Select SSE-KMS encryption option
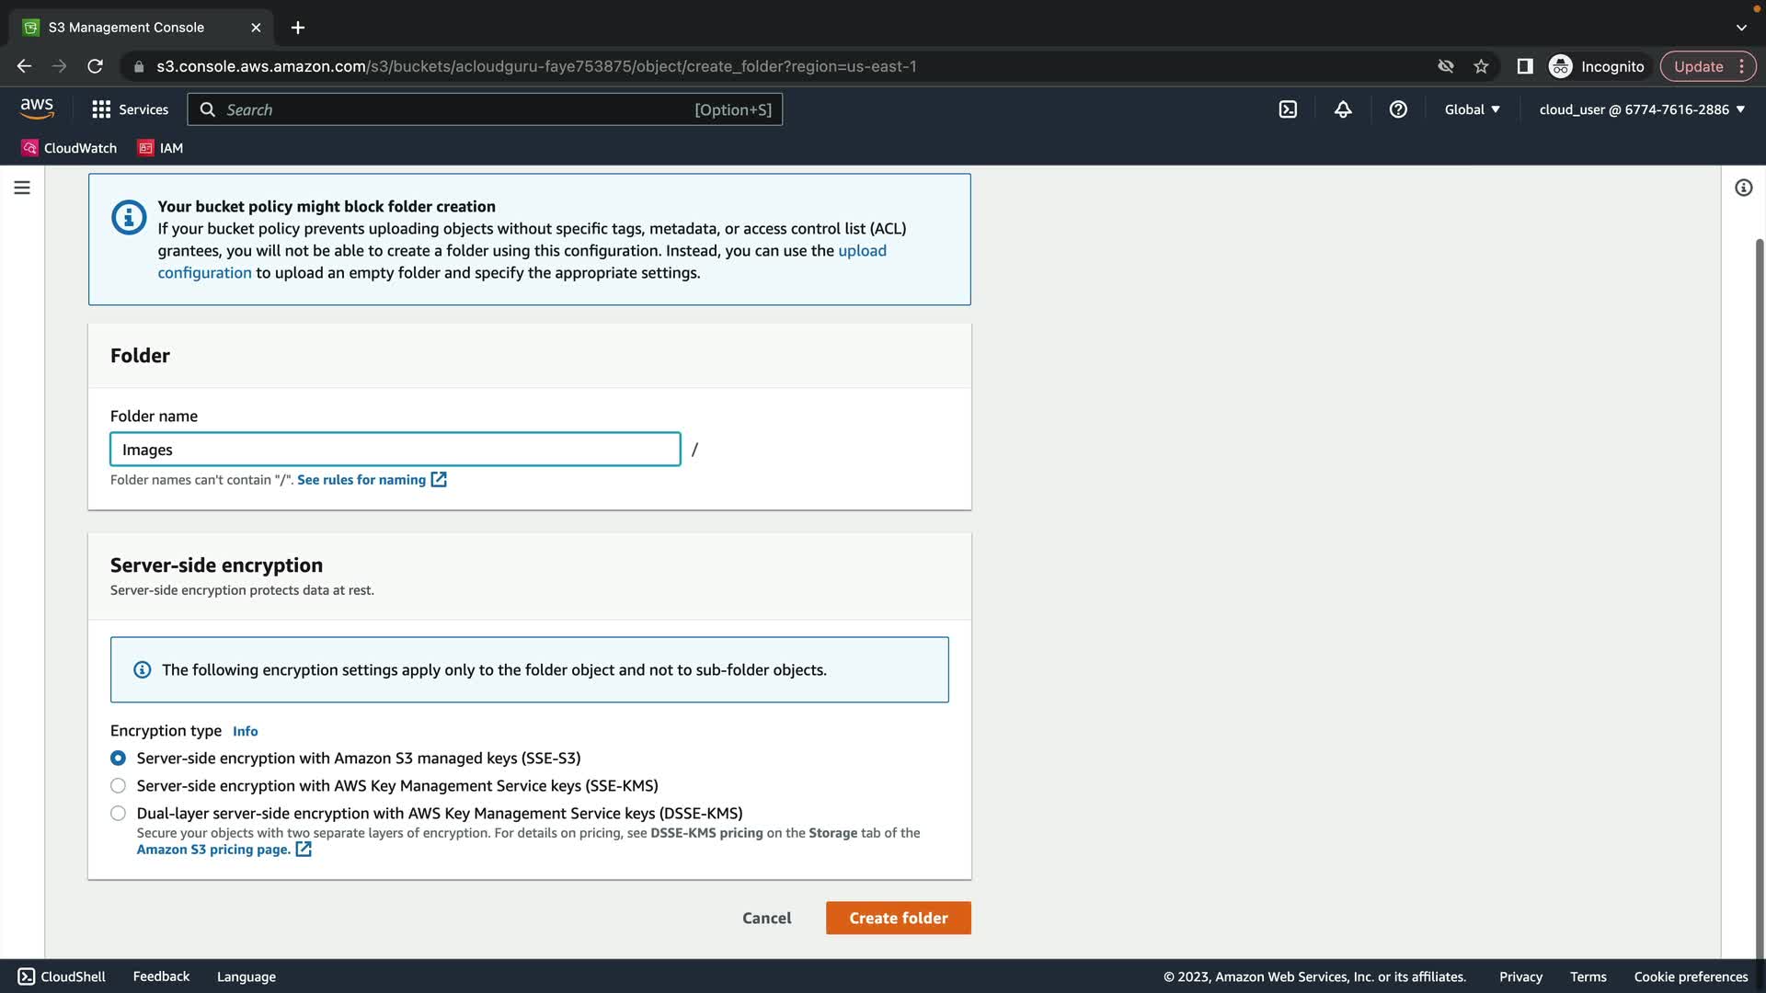This screenshot has width=1766, height=993. [x=118, y=786]
